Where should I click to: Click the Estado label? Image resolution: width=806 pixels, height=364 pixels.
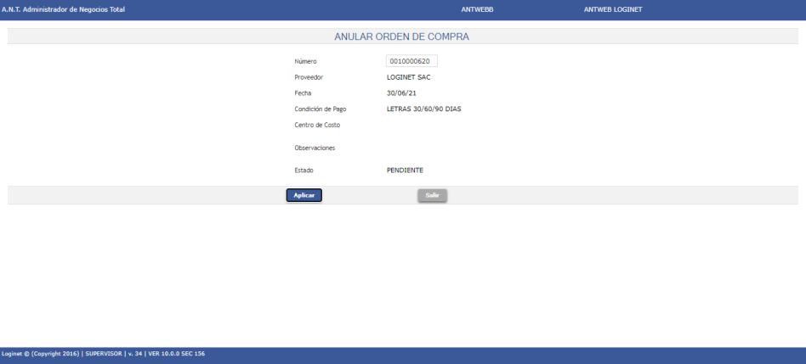click(x=304, y=171)
